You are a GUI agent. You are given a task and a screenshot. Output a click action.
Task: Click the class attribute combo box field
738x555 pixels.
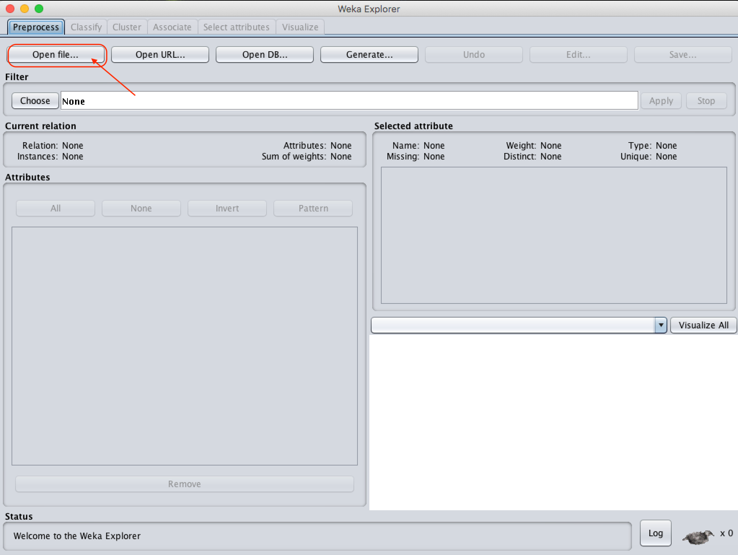pyautogui.click(x=513, y=325)
